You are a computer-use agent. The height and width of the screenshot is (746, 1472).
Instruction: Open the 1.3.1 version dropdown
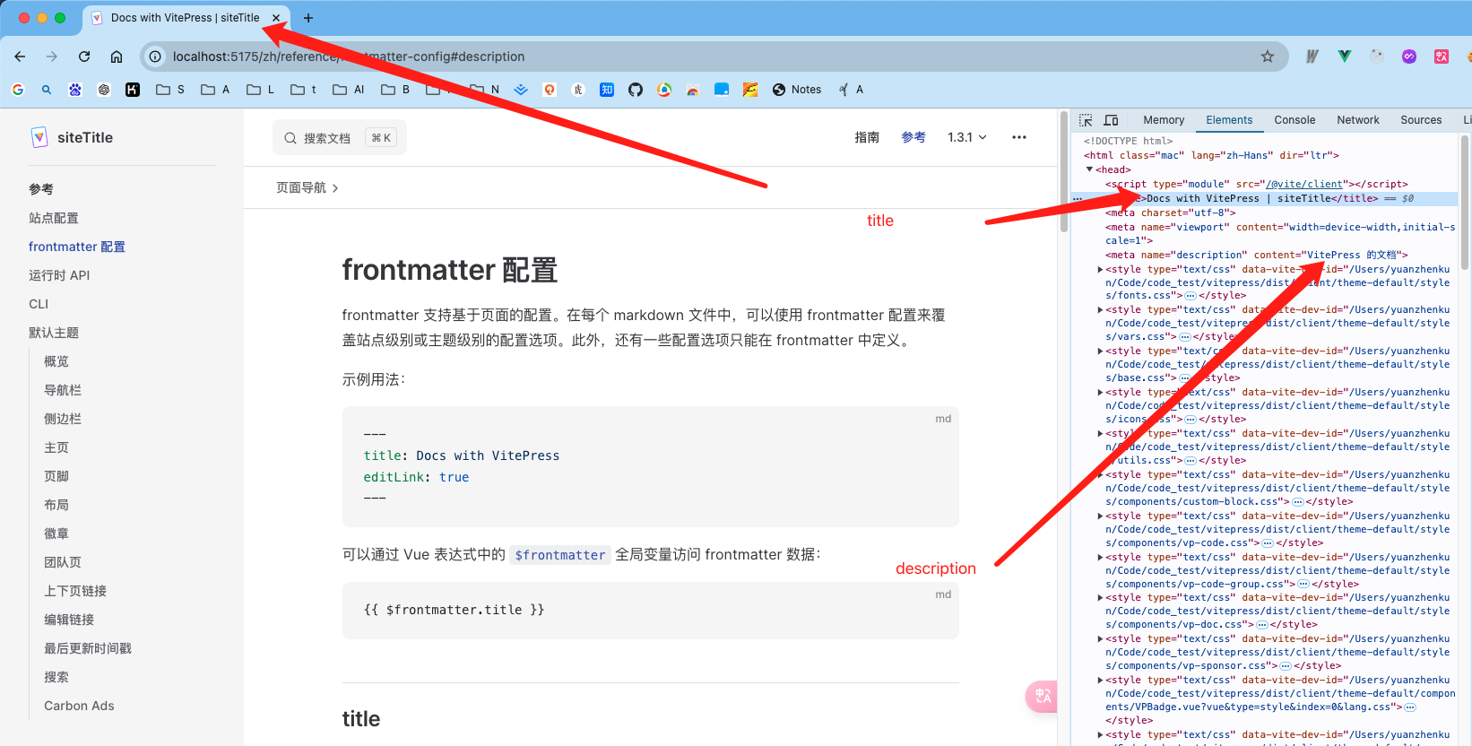pyautogui.click(x=966, y=137)
